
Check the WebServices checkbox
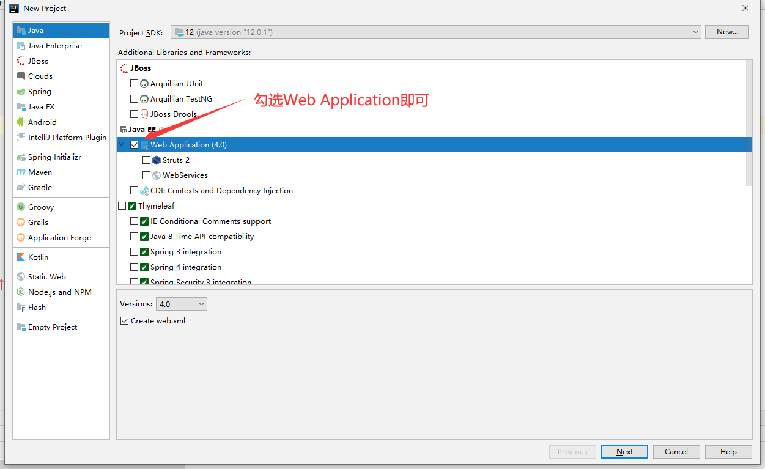click(146, 175)
